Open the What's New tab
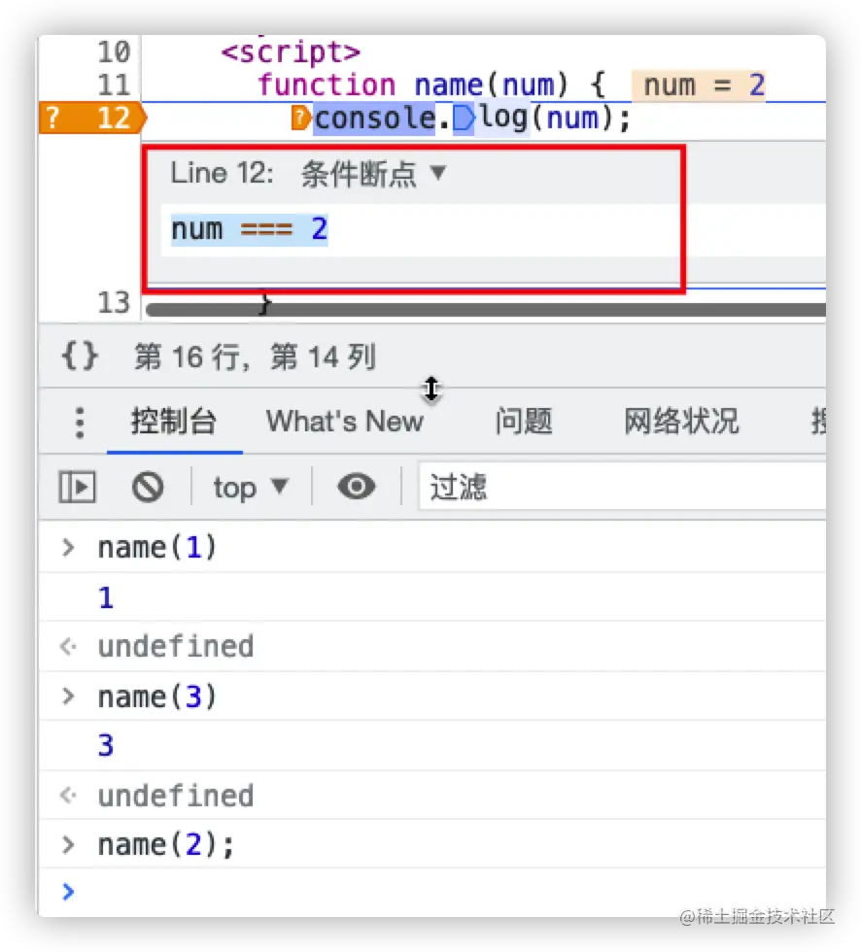The image size is (861, 952). 345,421
